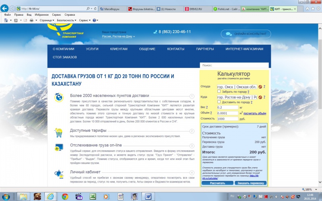Open СТОЛ ЗАКАЗОВ site menu

[65, 57]
